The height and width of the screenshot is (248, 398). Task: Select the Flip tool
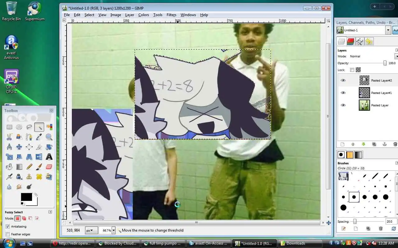(39, 157)
